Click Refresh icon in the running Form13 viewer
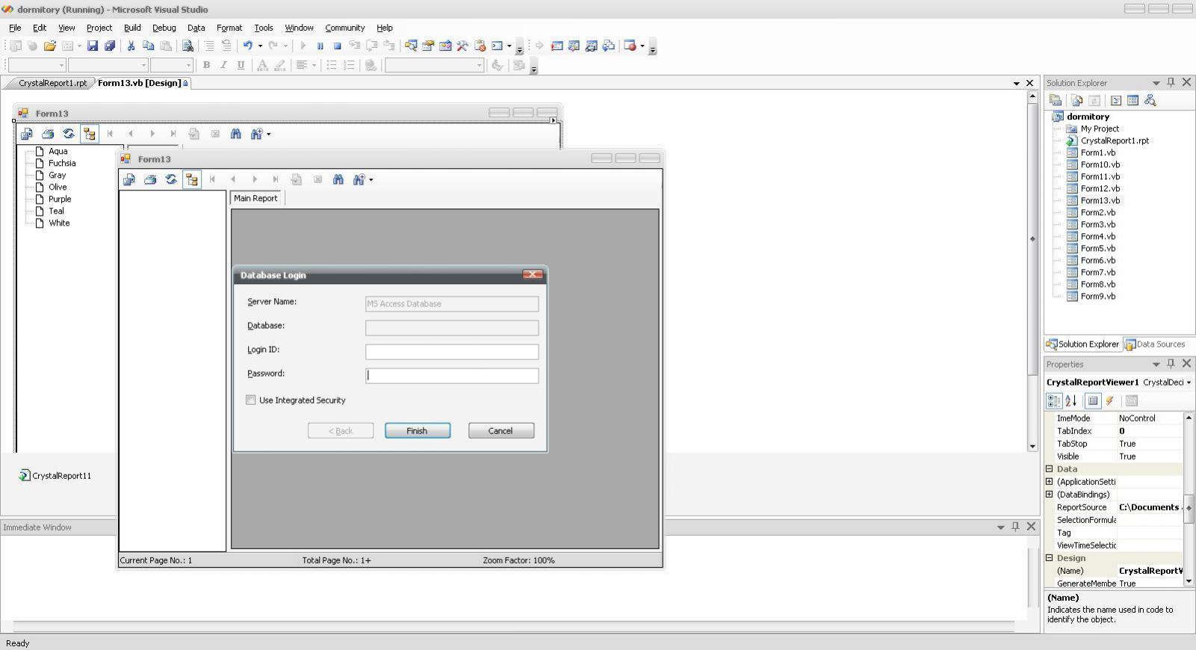Image resolution: width=1196 pixels, height=650 pixels. [171, 179]
